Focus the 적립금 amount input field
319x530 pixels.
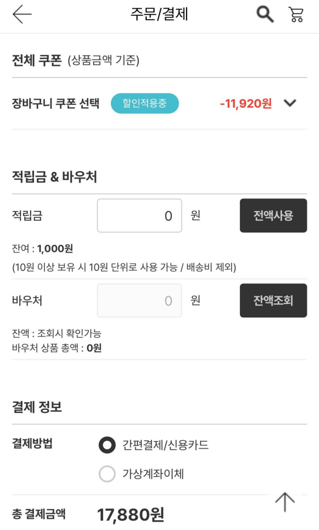click(x=139, y=216)
